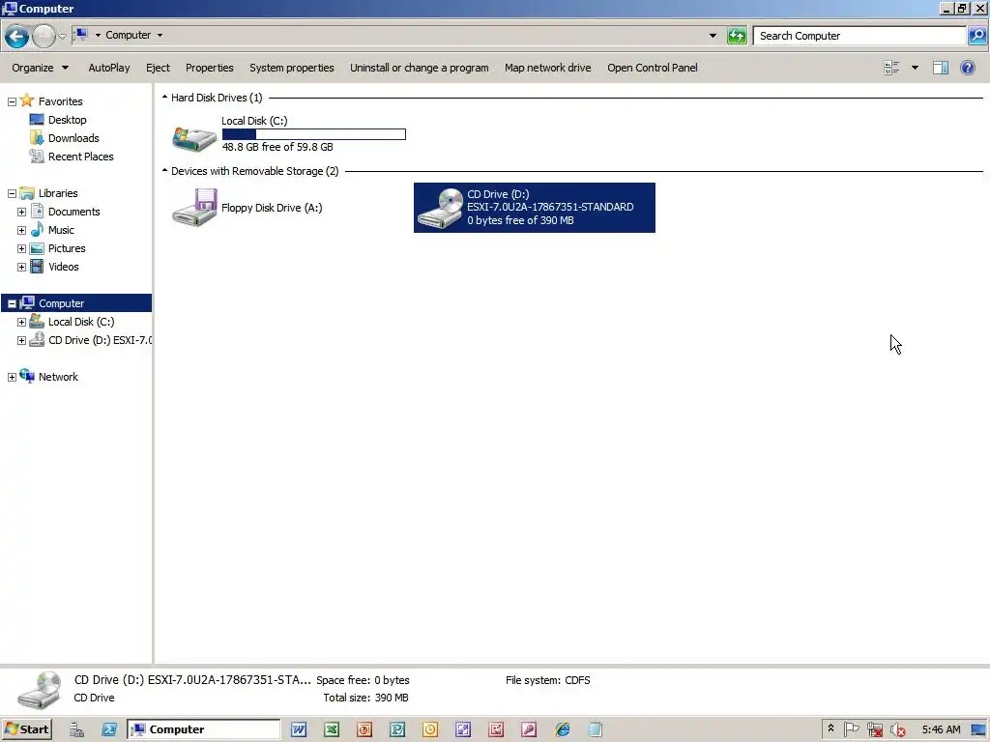Open the address bar previous locations dropdown
The height and width of the screenshot is (742, 990).
[713, 36]
